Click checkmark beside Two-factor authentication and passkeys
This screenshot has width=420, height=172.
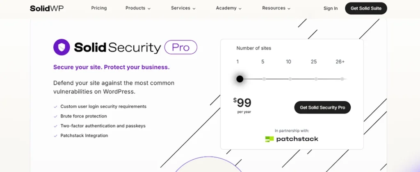pyautogui.click(x=55, y=126)
